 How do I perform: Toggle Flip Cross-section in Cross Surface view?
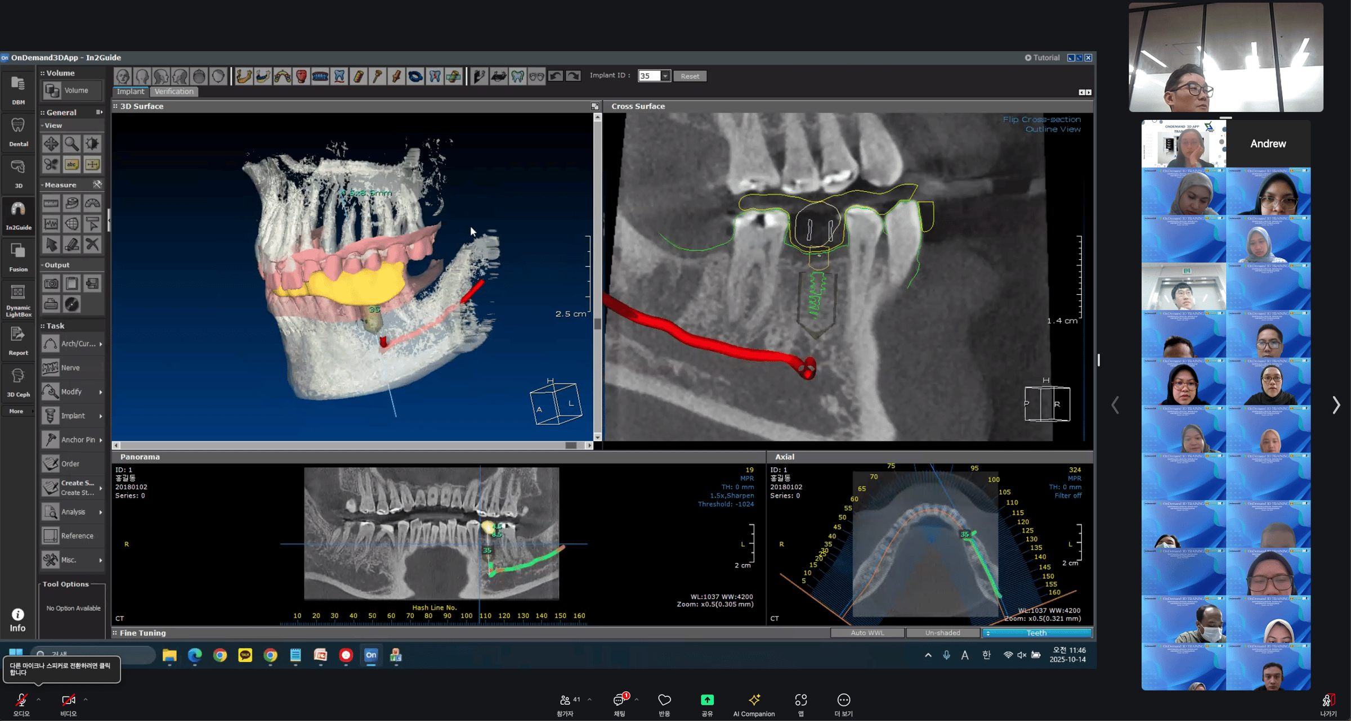click(1041, 119)
